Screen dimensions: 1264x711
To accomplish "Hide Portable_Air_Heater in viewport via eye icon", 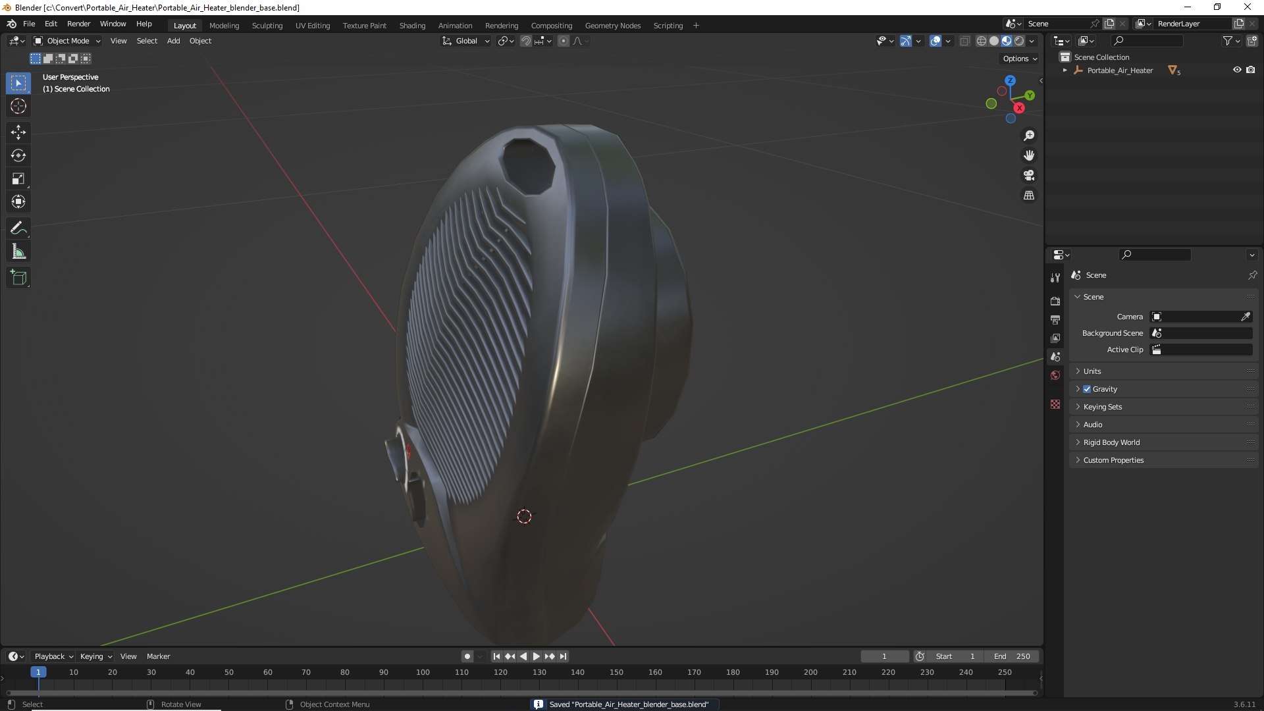I will pos(1237,70).
